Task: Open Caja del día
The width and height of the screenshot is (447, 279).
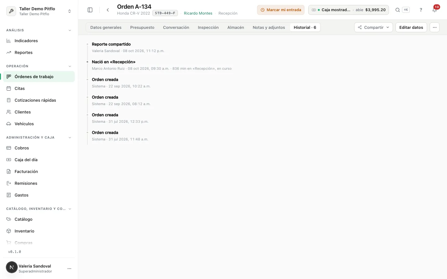Action: coord(39,160)
